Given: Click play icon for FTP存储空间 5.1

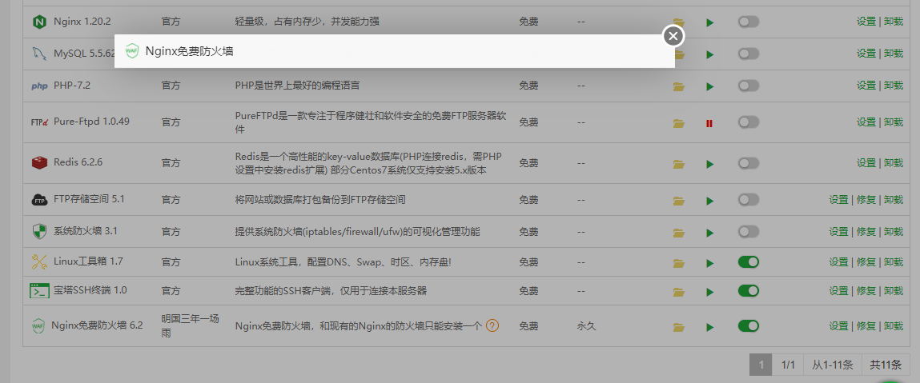Looking at the screenshot, I should pyautogui.click(x=710, y=201).
